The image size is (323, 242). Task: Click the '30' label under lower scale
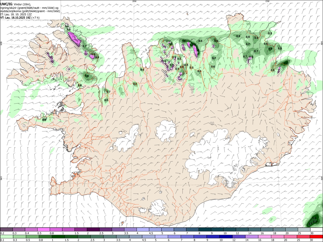[311, 240]
